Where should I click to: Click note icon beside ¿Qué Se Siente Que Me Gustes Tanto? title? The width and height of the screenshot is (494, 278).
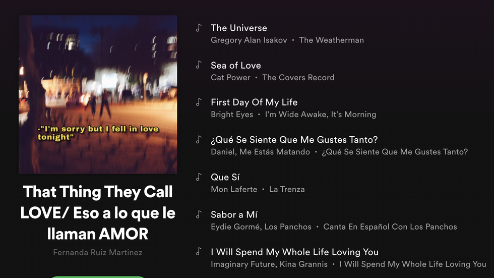pyautogui.click(x=199, y=140)
